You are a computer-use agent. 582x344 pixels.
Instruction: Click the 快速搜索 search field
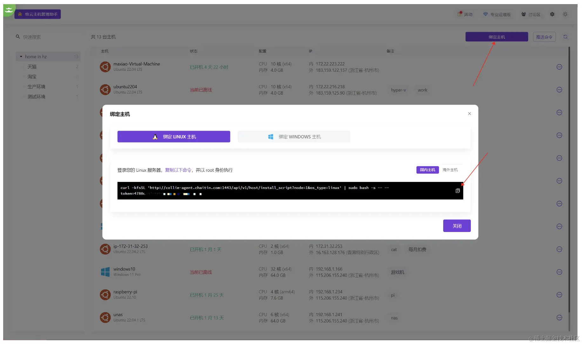(x=48, y=37)
